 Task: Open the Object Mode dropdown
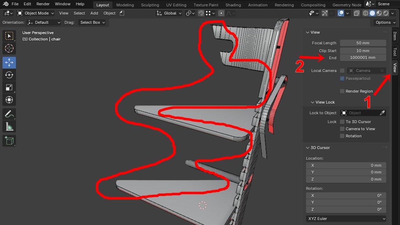(35, 13)
